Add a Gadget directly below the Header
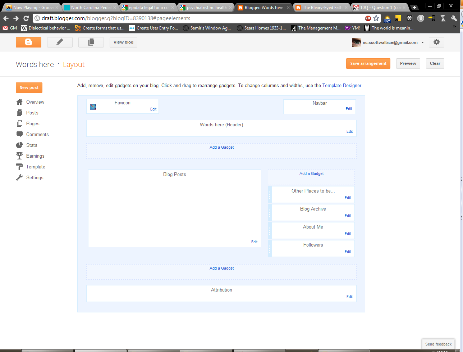Screen dimensions: 463x352 222,147
